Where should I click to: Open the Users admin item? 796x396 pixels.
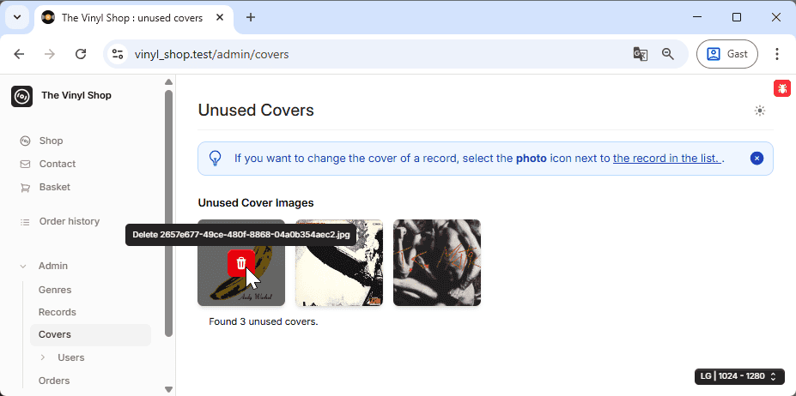(71, 357)
